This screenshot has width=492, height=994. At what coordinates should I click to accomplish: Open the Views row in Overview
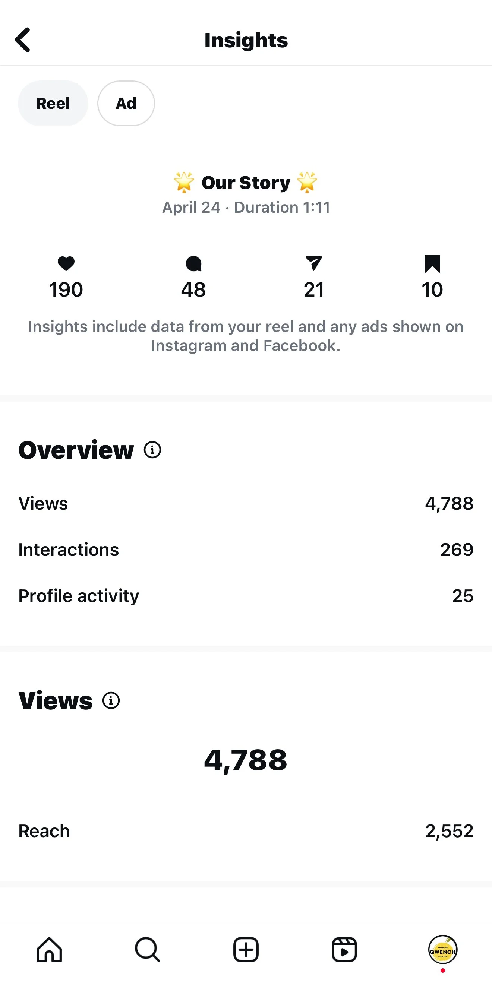click(x=246, y=504)
